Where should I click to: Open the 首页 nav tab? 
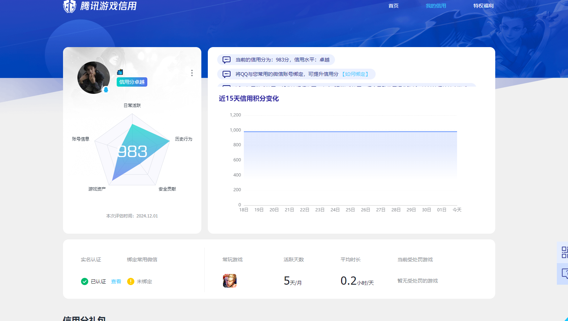[393, 6]
